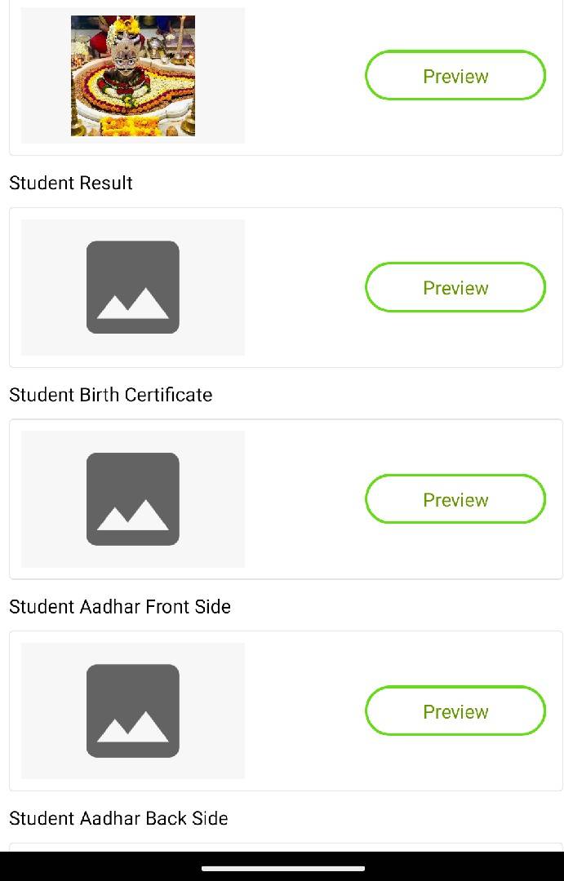Select the Student Result heading text
Image resolution: width=564 pixels, height=881 pixels.
point(71,183)
